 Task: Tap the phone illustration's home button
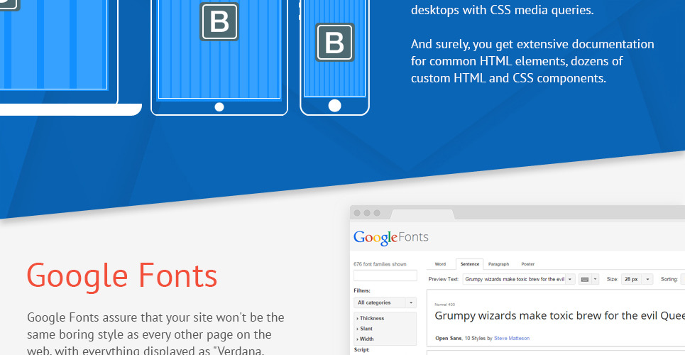(334, 106)
